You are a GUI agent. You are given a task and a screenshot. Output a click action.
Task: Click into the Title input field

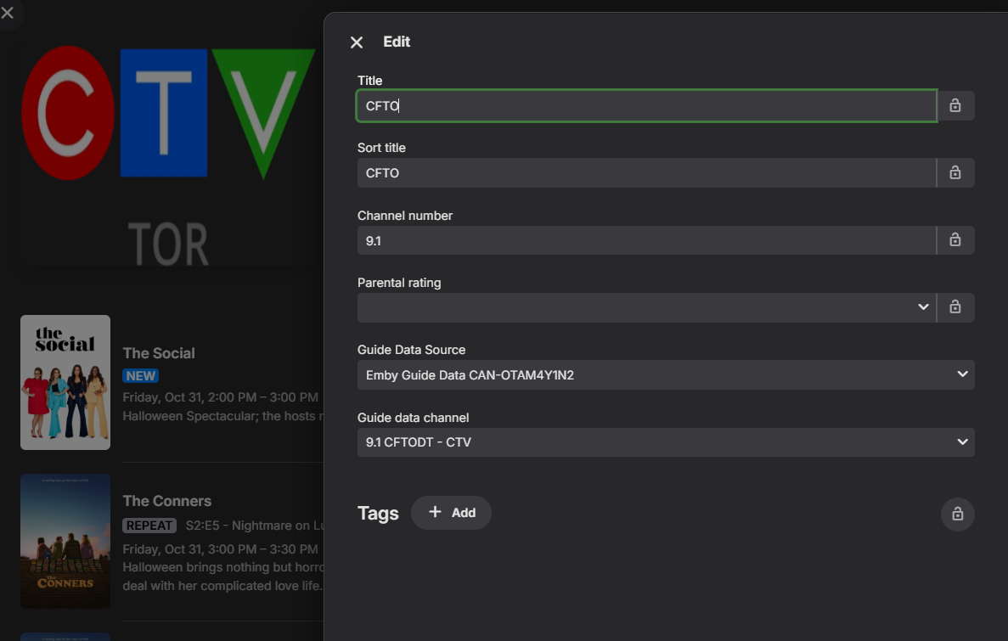(x=646, y=105)
